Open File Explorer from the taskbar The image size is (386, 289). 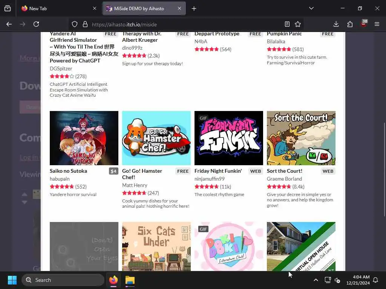coord(130,280)
